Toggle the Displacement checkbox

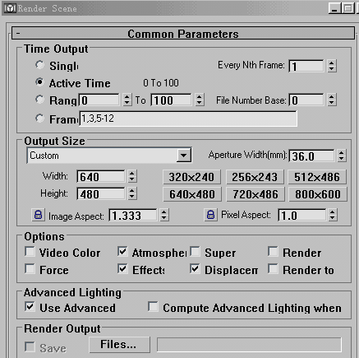point(195,269)
